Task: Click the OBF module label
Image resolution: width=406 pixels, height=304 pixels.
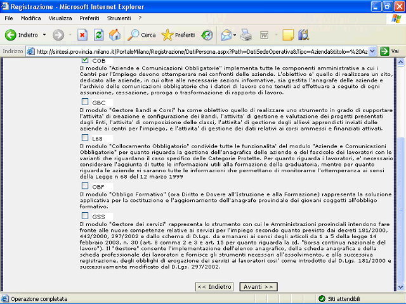Action: coord(98,187)
